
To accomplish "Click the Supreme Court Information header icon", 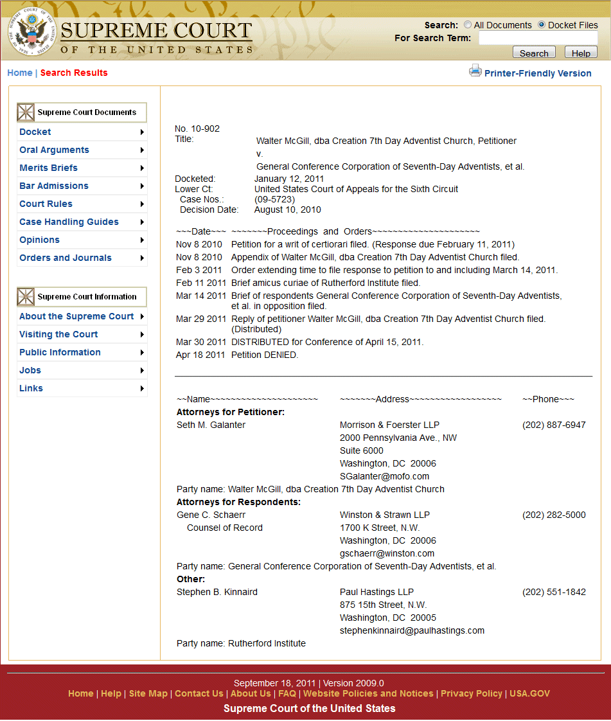I will coord(26,297).
